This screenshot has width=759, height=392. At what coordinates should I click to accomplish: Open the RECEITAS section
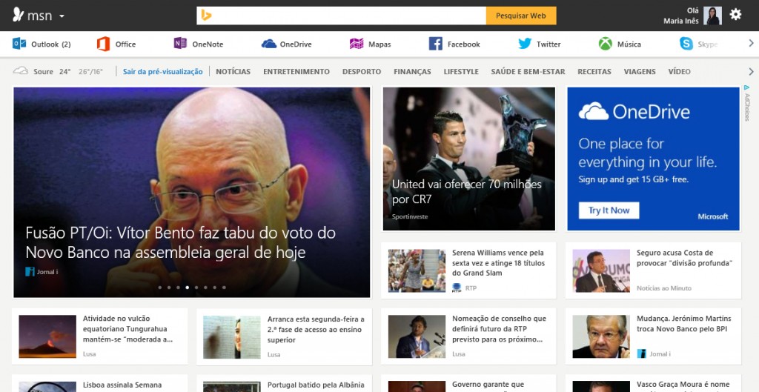tap(594, 72)
